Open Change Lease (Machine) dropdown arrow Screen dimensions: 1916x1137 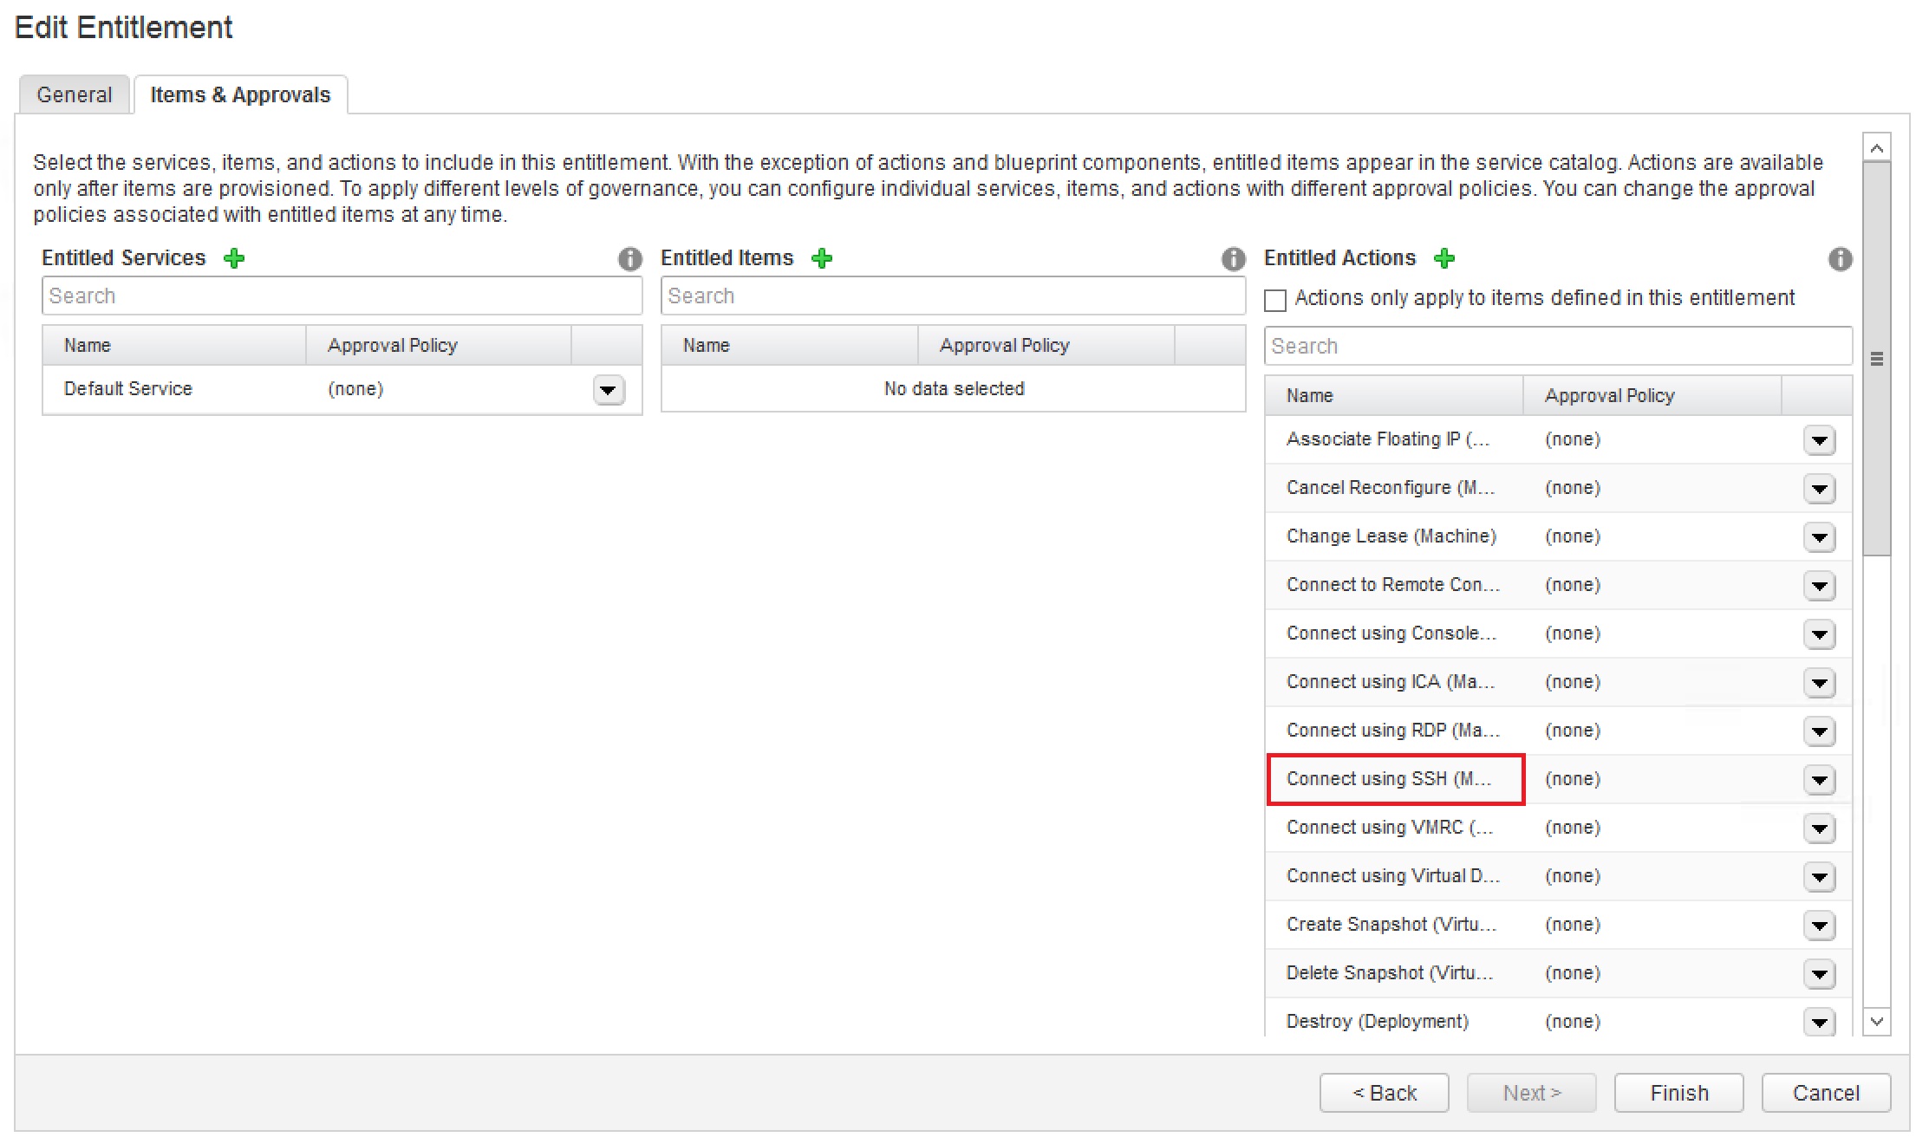tap(1819, 537)
